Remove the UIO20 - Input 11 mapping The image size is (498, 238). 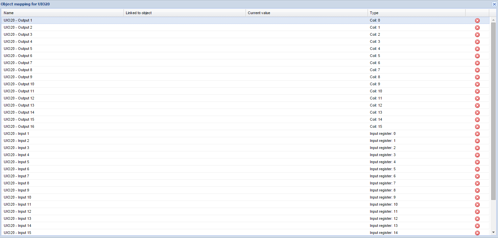pyautogui.click(x=477, y=205)
